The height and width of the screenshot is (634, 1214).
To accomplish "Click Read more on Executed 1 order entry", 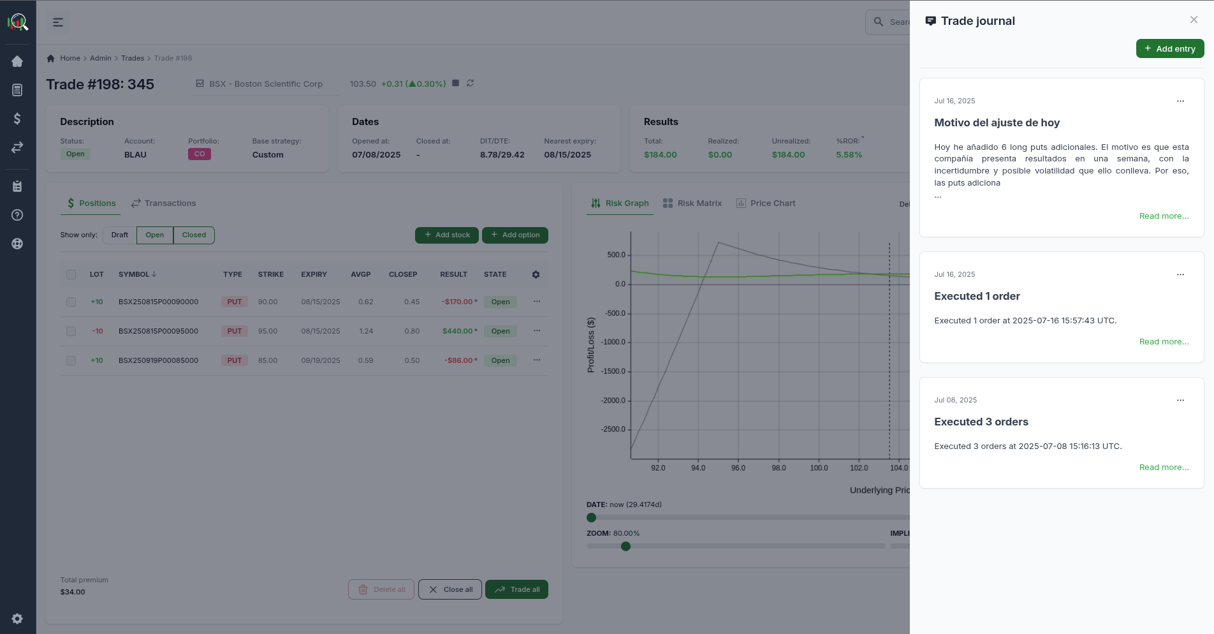I will 1164,341.
